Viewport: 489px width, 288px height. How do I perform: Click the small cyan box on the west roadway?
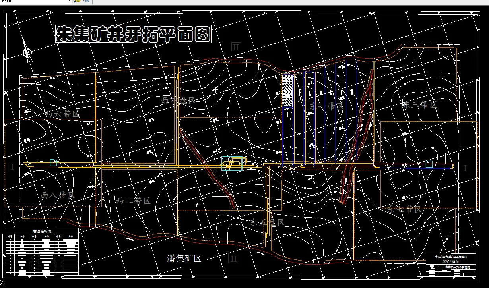tap(53, 162)
